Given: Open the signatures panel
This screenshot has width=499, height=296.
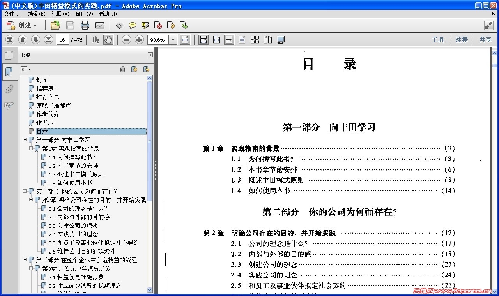Looking at the screenshot, I should tap(9, 106).
